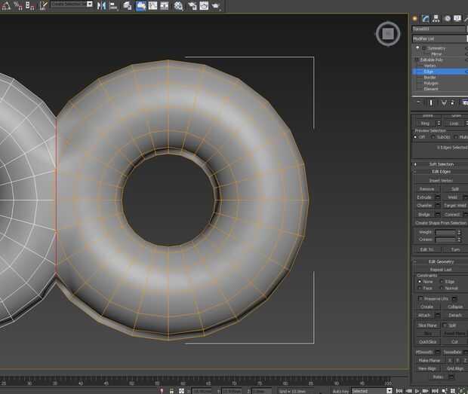Adjust the Weight spinner arrows
This screenshot has height=394, width=468.
click(458, 232)
